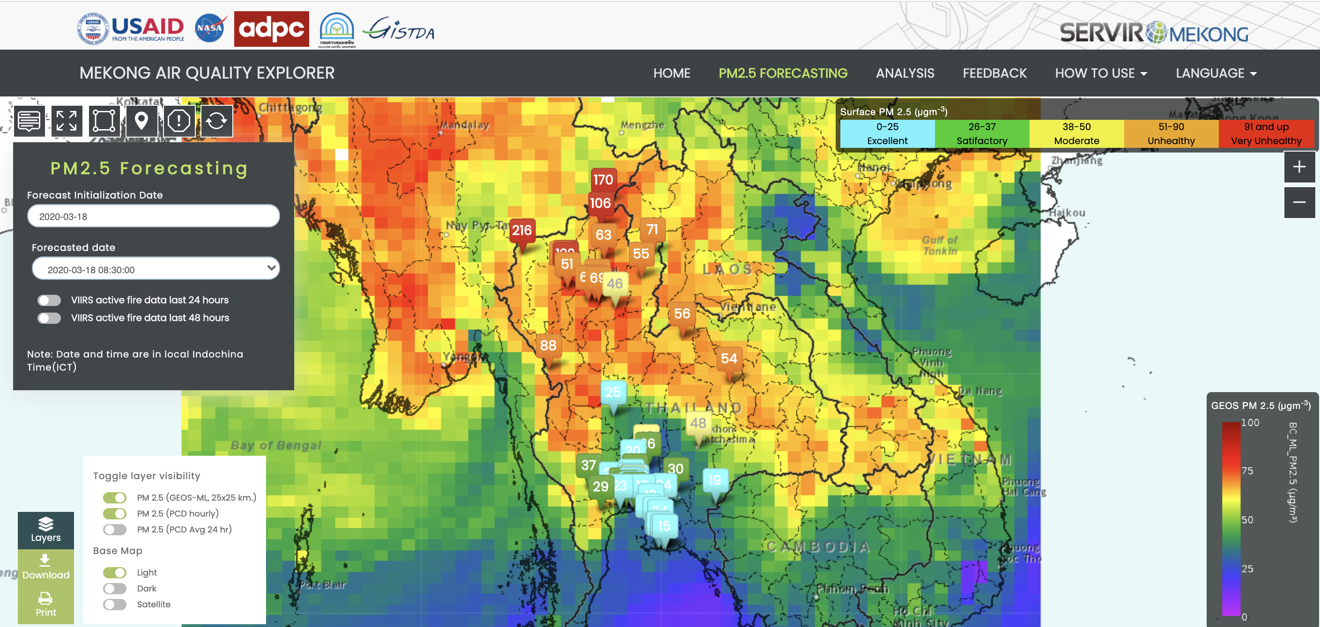Click the refresh map icon
The image size is (1320, 627).
[217, 121]
